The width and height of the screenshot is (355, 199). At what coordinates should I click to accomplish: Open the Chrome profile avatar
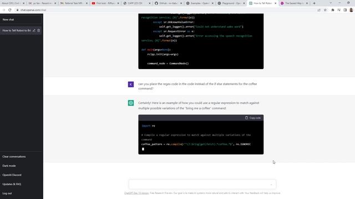(x=351, y=10)
